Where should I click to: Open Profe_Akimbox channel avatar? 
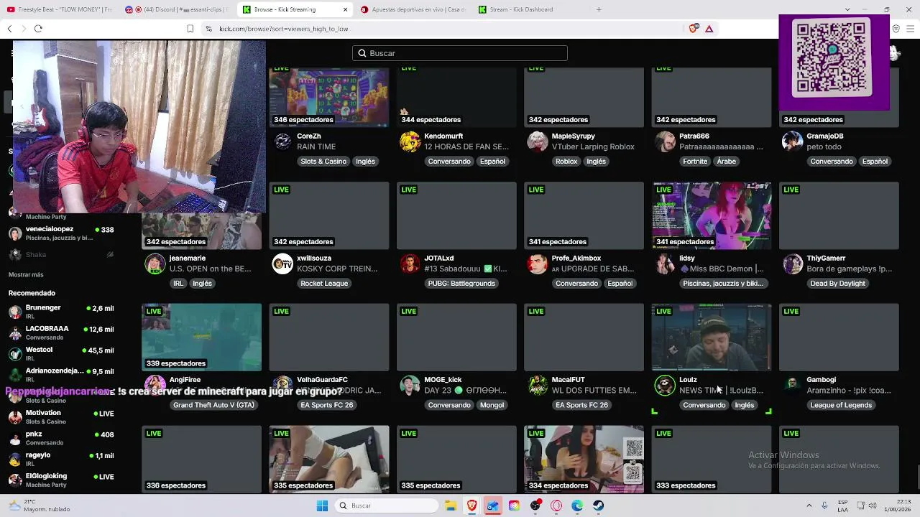pyautogui.click(x=537, y=264)
